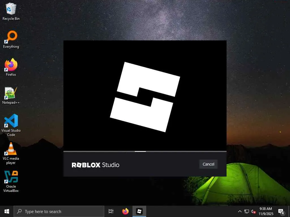Click the Type here to search box
The image size is (290, 217).
(59, 211)
